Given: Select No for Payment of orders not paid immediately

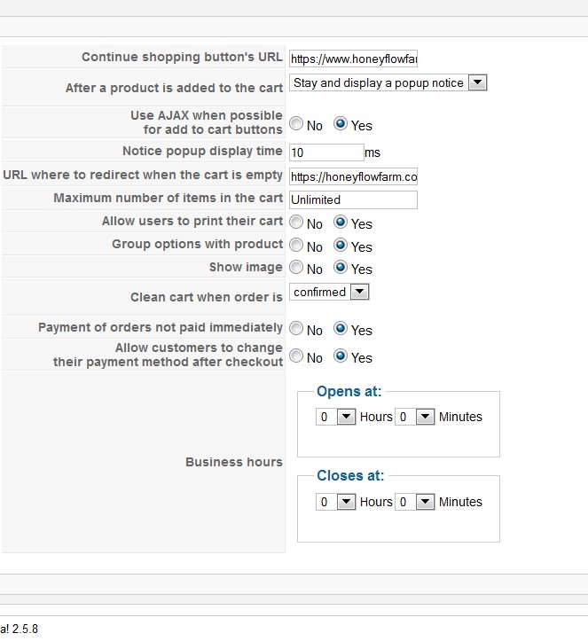Looking at the screenshot, I should tap(296, 329).
